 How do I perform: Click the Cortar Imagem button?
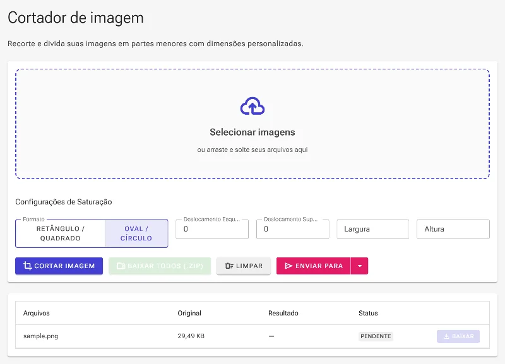[59, 266]
